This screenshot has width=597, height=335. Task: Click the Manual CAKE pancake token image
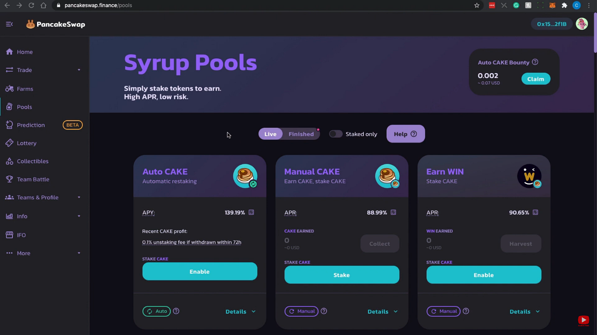pyautogui.click(x=387, y=176)
